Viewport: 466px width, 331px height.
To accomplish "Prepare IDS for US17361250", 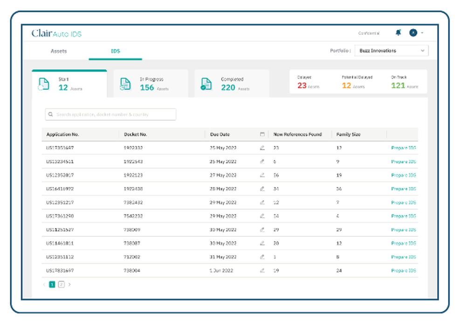I will 404,216.
